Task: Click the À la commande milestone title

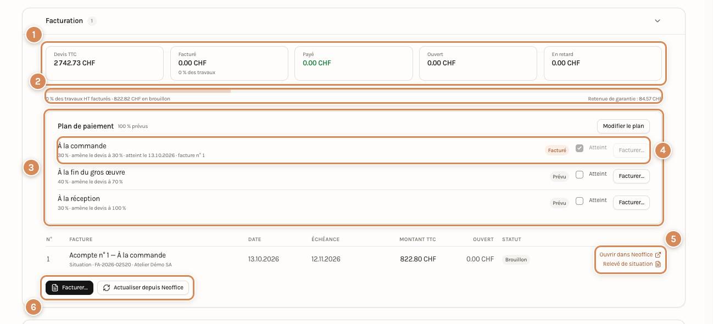Action: point(82,146)
